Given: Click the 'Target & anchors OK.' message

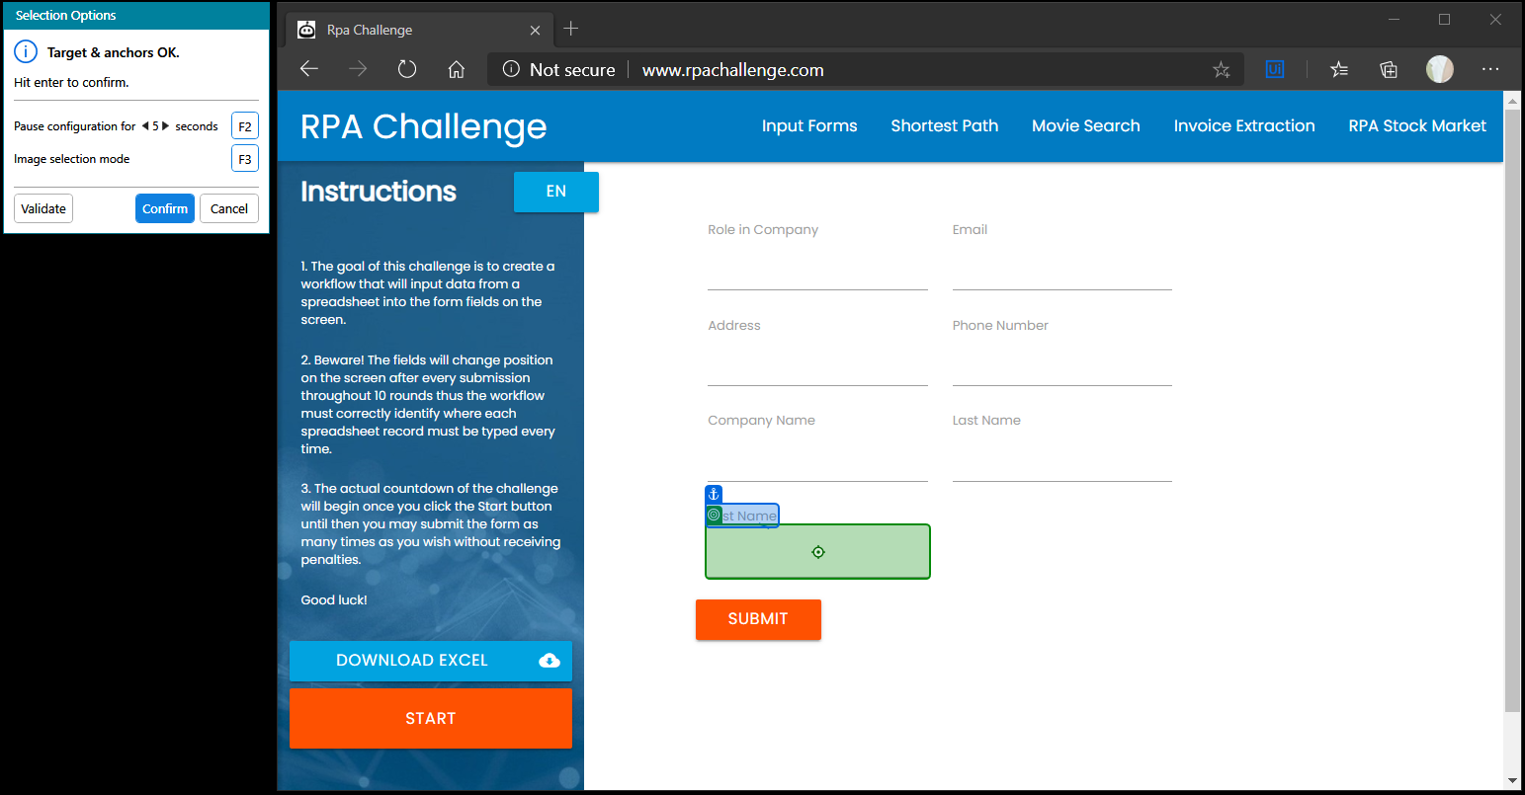Looking at the screenshot, I should click(114, 52).
